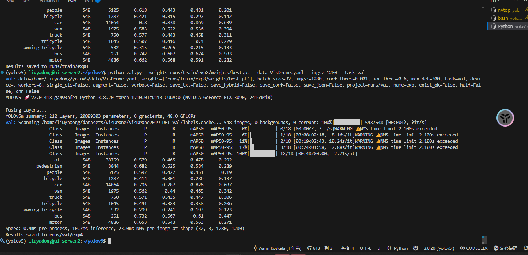Click the notifications bell in the status bar
Image resolution: width=528 pixels, height=255 pixels.
[x=525, y=248]
